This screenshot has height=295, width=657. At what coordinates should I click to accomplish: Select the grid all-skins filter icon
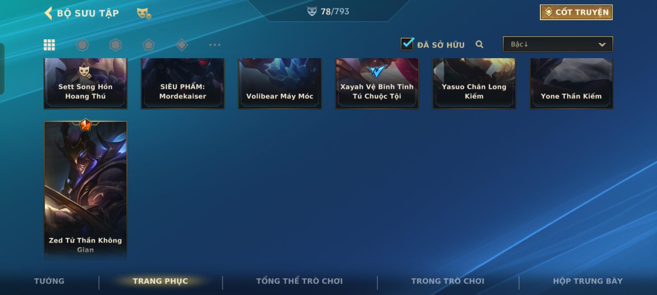pyautogui.click(x=49, y=45)
